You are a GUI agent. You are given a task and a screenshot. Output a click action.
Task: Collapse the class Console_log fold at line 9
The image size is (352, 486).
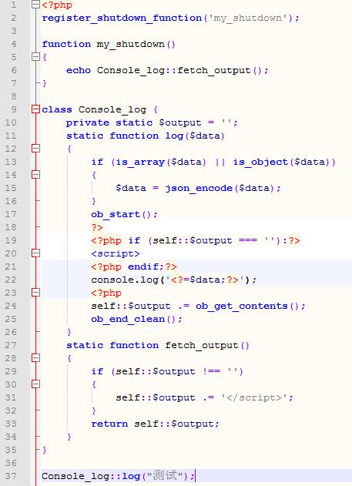tap(36, 109)
